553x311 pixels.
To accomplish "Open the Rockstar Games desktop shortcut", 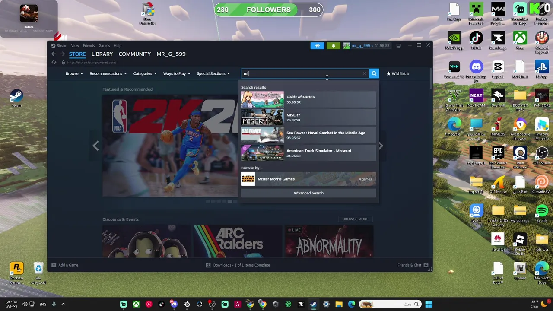I will pos(16,274).
